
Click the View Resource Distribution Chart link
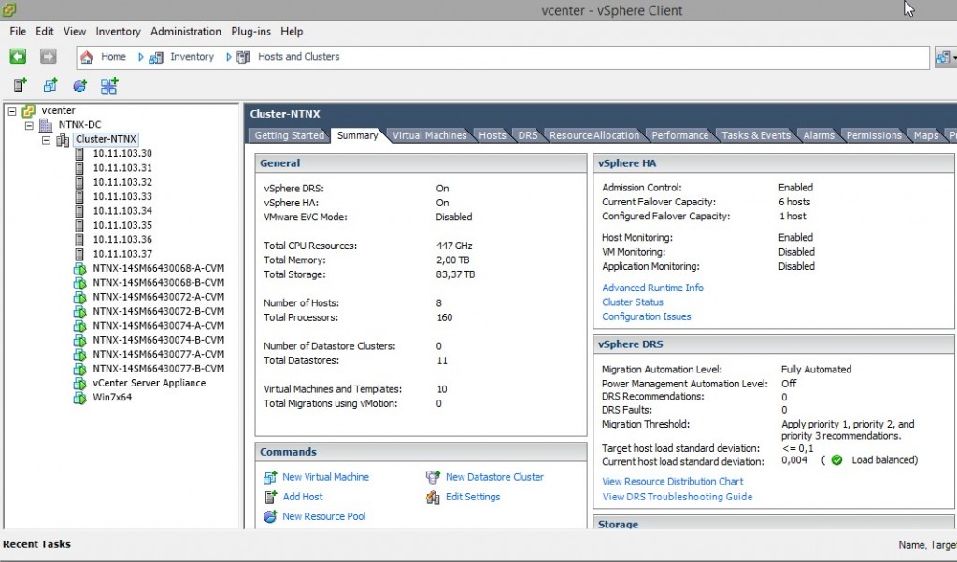pyautogui.click(x=673, y=481)
